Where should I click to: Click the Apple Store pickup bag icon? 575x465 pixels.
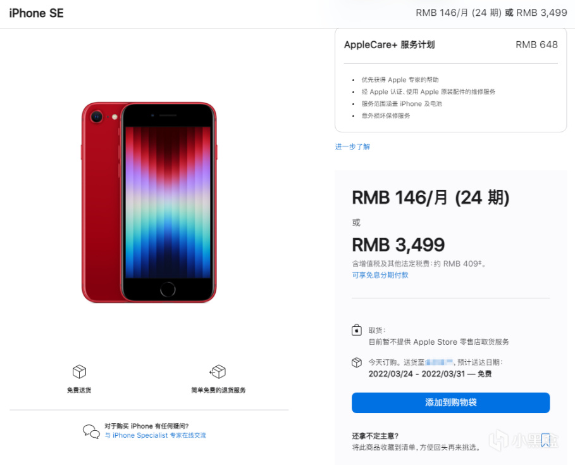(356, 330)
